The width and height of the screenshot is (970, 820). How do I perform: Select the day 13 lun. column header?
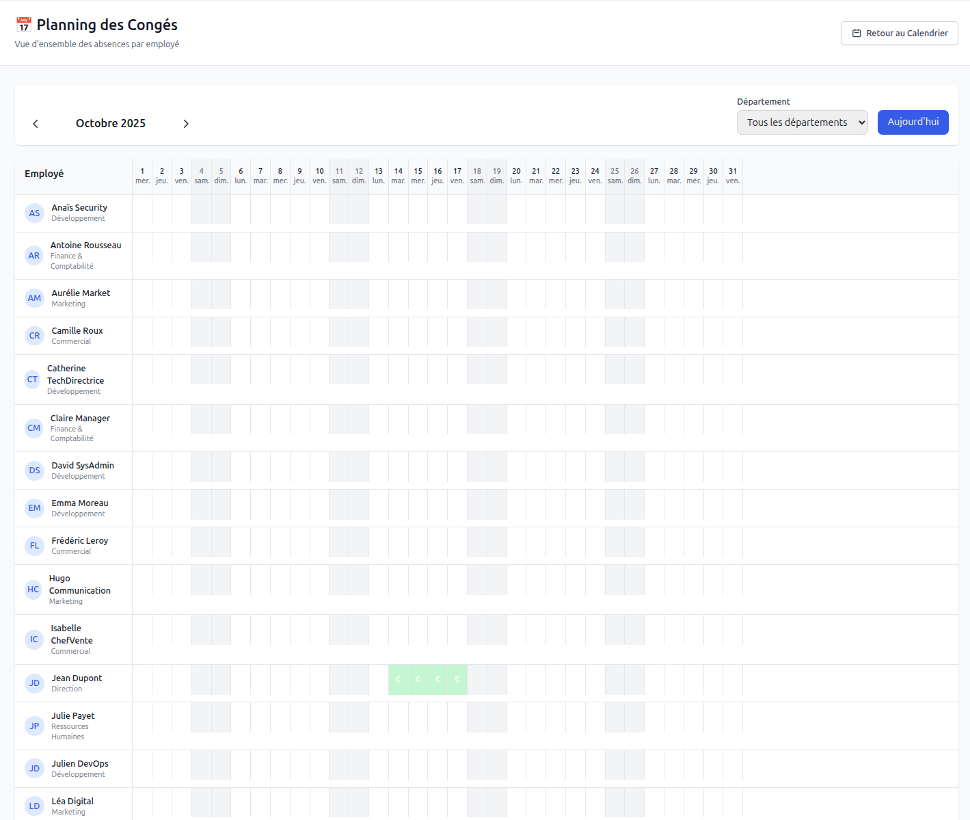pos(379,176)
